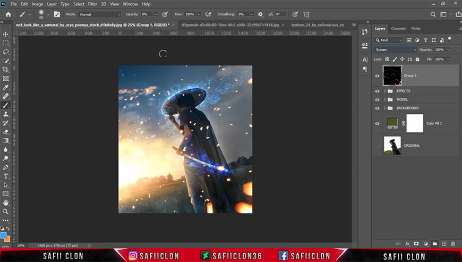Select the Zoom tool
The image size is (462, 262).
pos(6,212)
